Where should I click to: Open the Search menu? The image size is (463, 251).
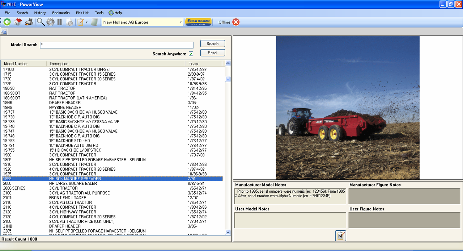(22, 13)
